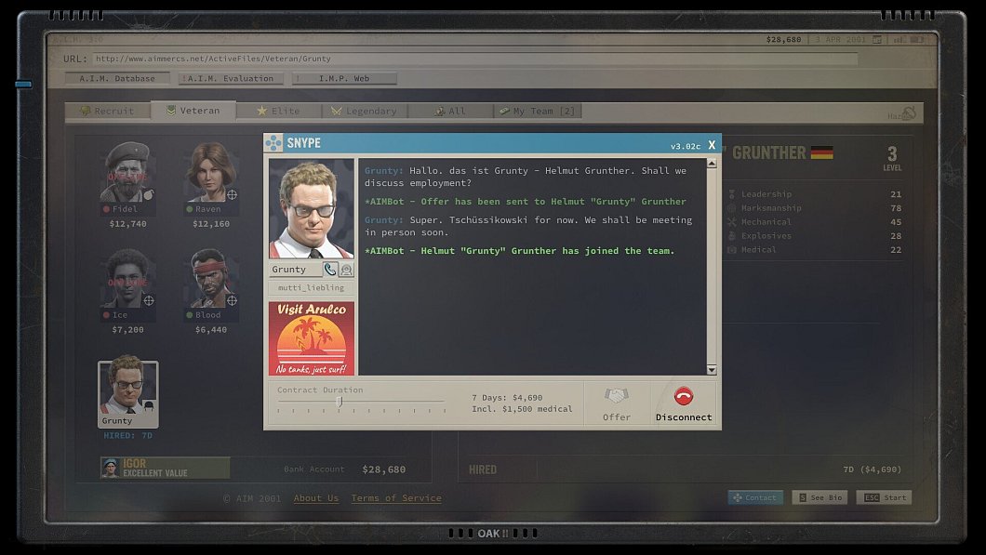Select the Legendary tab
Screen dimensions: 986x555
364,111
